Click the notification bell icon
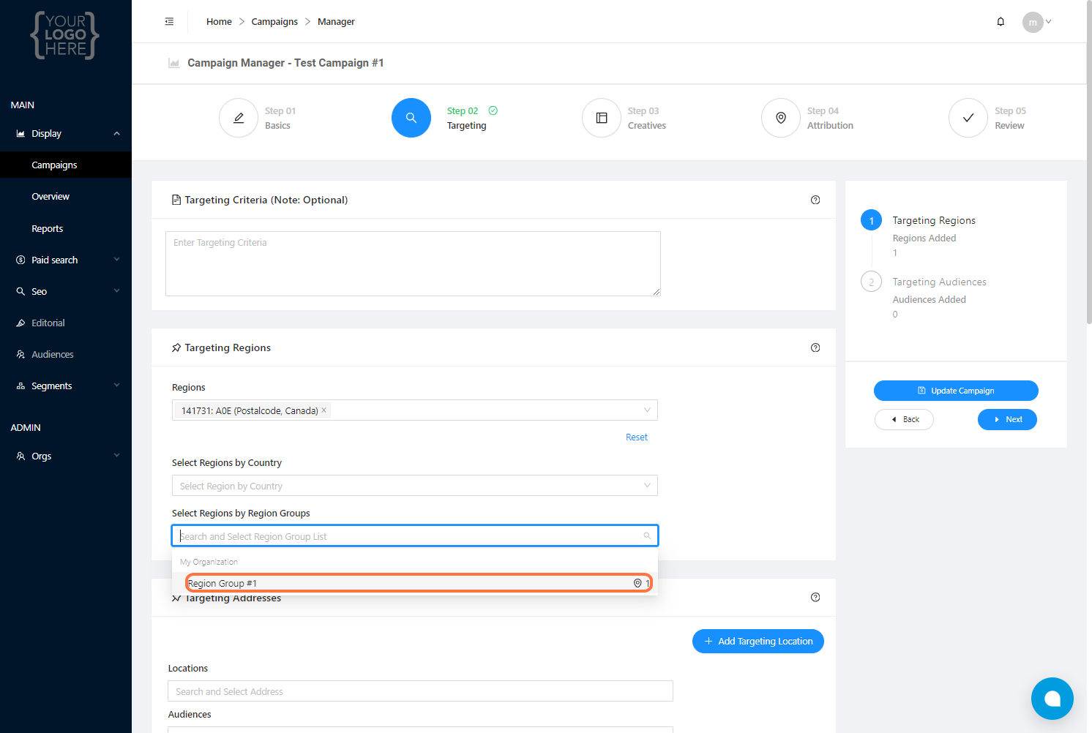Viewport: 1092px width, 733px height. coord(1001,22)
